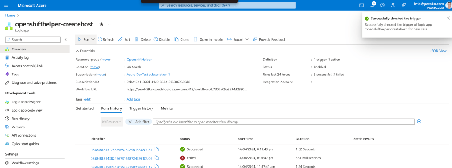Screen dimensions: 452x168
Task: Click the Add tags link
Action: point(133,99)
